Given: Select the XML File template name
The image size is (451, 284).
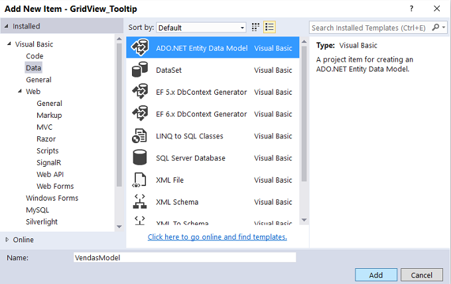Looking at the screenshot, I should [170, 180].
